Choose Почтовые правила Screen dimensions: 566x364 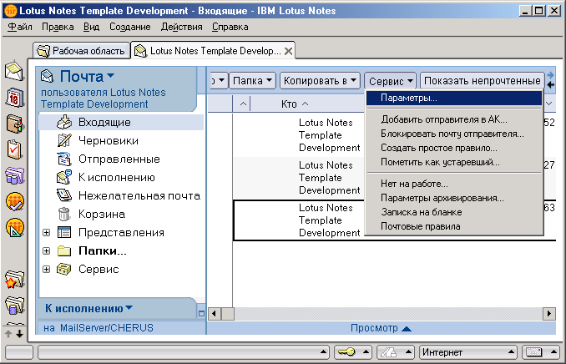[454, 226]
